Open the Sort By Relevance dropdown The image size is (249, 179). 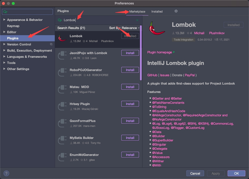tap(124, 28)
